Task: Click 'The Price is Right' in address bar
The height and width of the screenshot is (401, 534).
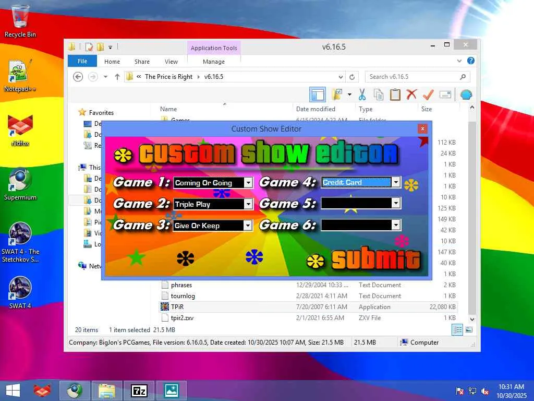Action: coord(168,77)
